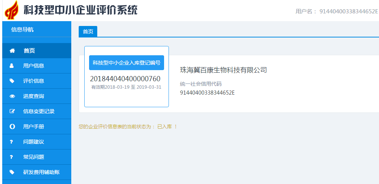This screenshot has width=379, height=184.
Task: Click the eye icon beside 进度查询
Action: point(12,96)
